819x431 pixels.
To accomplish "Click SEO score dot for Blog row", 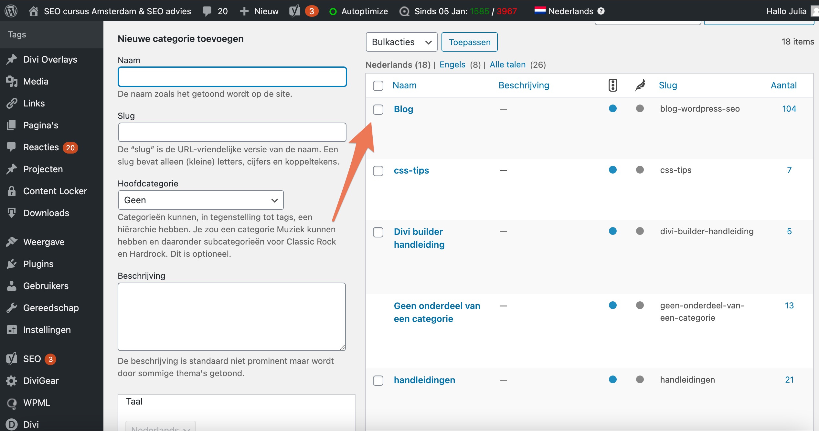I will (613, 108).
